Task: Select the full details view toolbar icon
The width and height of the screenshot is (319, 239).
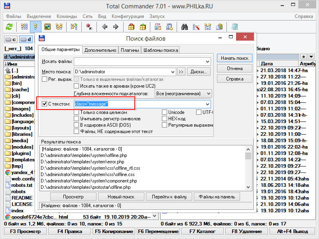Action: 35,27
